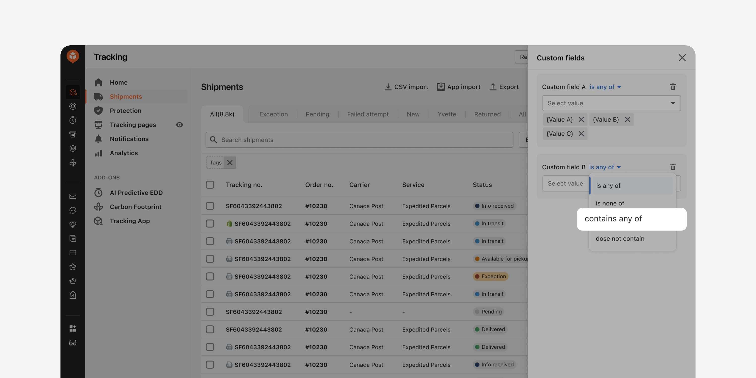Switch to the All(8.8k) tab
Image resolution: width=756 pixels, height=378 pixels.
[222, 114]
